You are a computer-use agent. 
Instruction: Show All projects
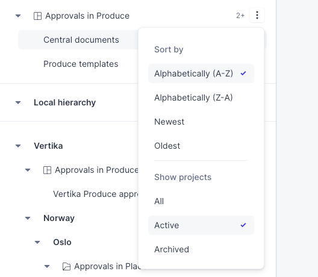pyautogui.click(x=201, y=201)
